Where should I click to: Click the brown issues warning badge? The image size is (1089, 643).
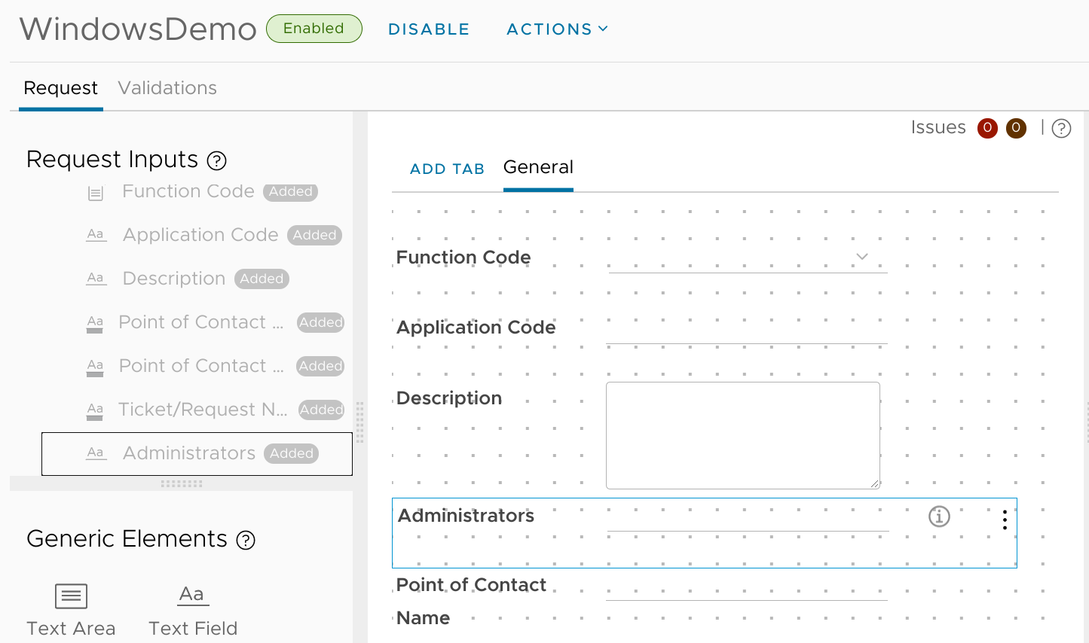pyautogui.click(x=1016, y=128)
